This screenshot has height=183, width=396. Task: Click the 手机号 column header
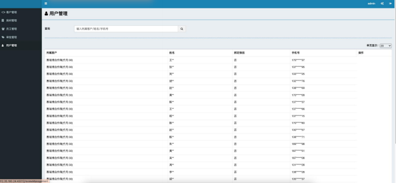295,53
